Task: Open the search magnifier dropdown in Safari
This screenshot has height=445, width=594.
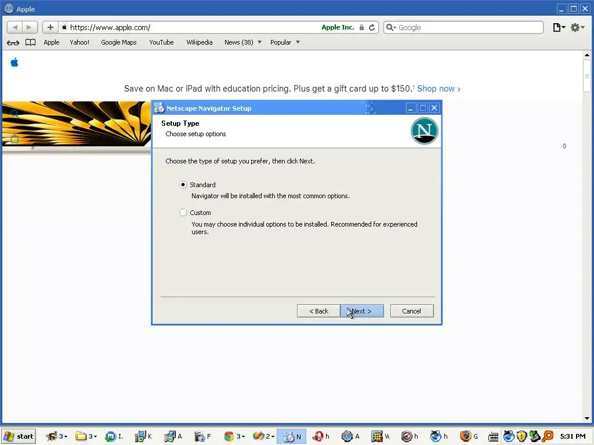Action: 391,27
